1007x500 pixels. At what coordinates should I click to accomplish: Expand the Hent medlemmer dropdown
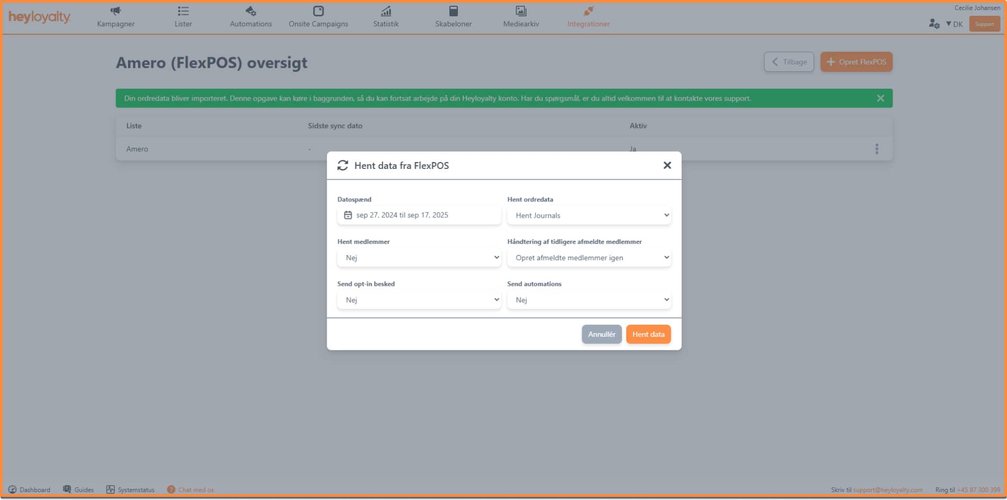point(419,258)
